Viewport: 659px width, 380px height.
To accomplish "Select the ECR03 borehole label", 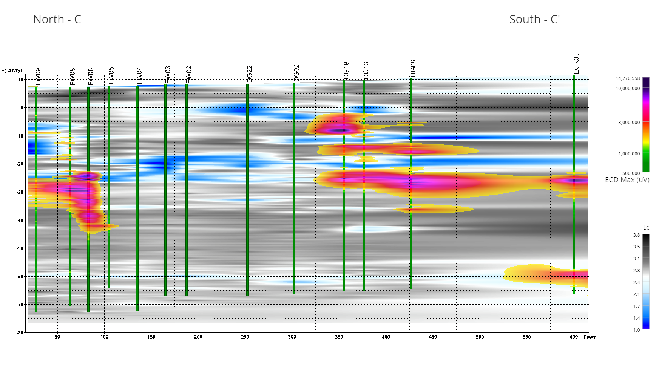I will pos(576,64).
